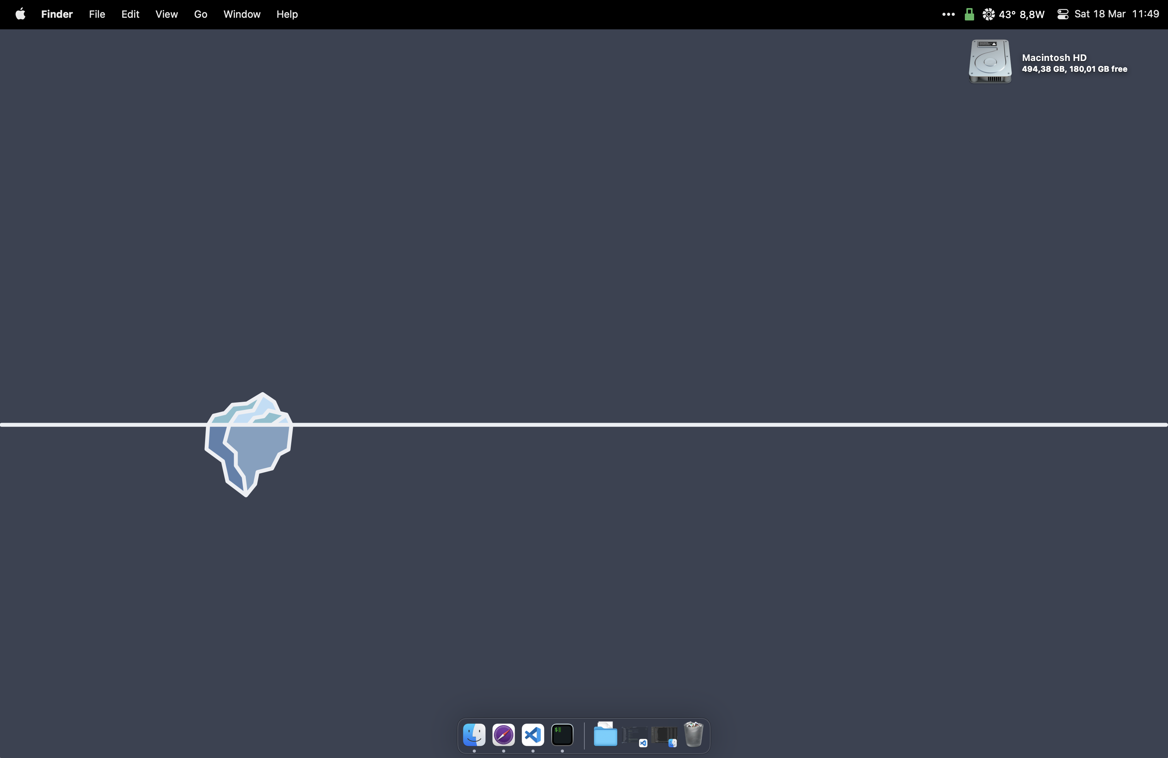This screenshot has height=758, width=1168.
Task: Click the 43° 8,8W temperature readout
Action: (x=1021, y=14)
